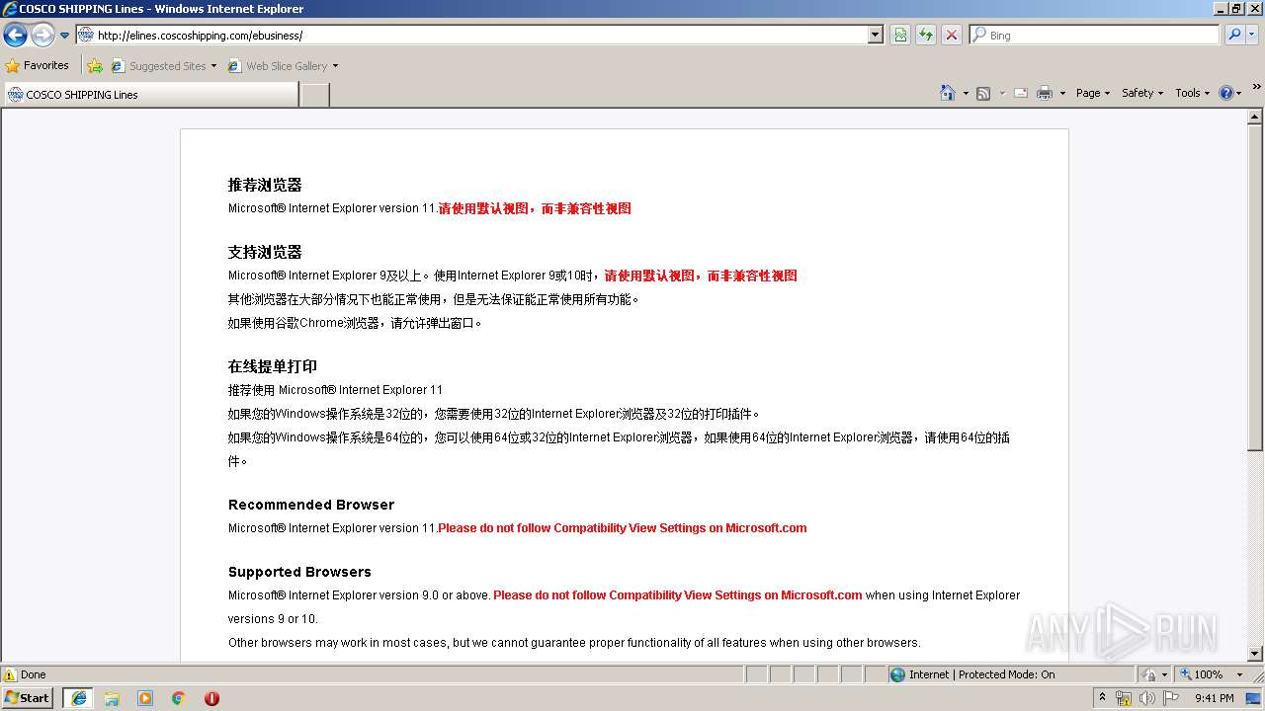This screenshot has height=711, width=1265.
Task: Open the search provider dropdown
Action: pyautogui.click(x=1252, y=36)
